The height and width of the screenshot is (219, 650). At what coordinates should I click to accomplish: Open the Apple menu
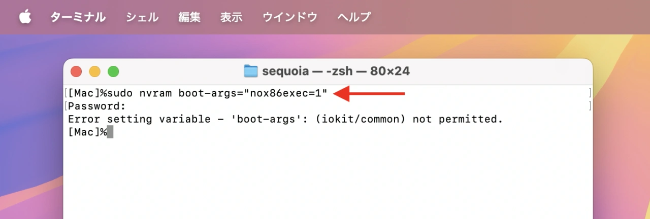[x=25, y=17]
